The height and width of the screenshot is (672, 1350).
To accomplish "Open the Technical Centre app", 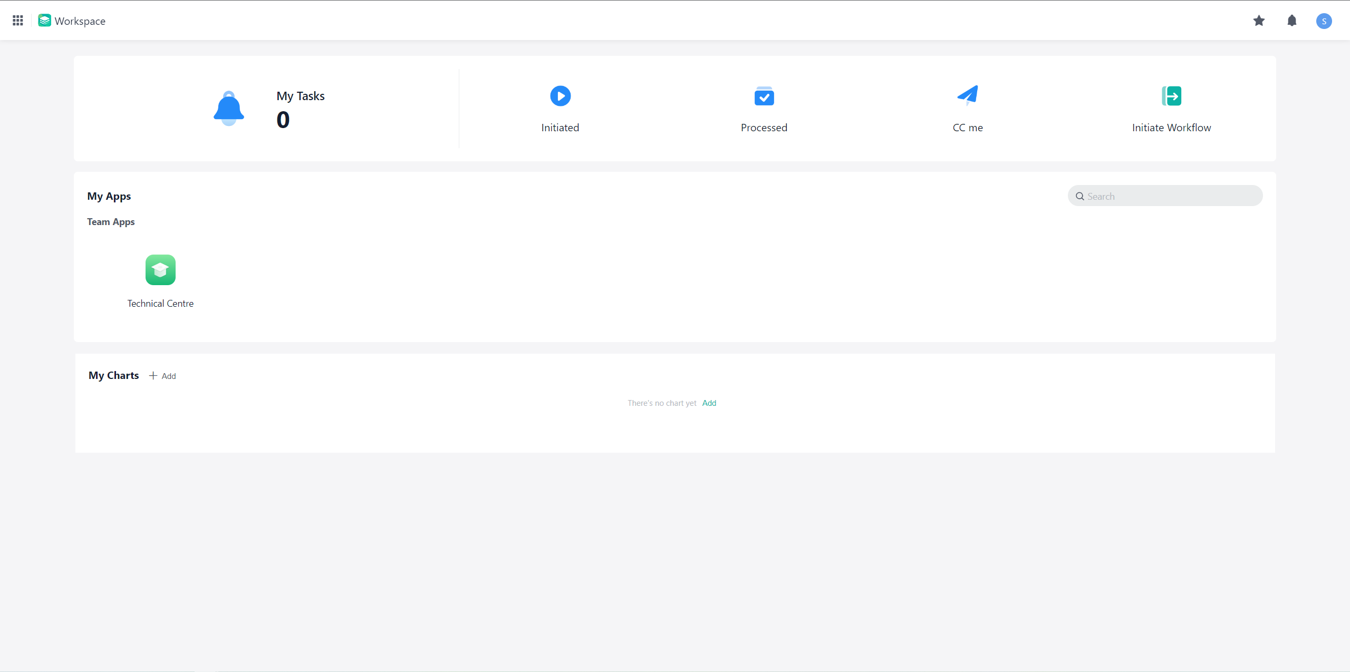I will 160,270.
